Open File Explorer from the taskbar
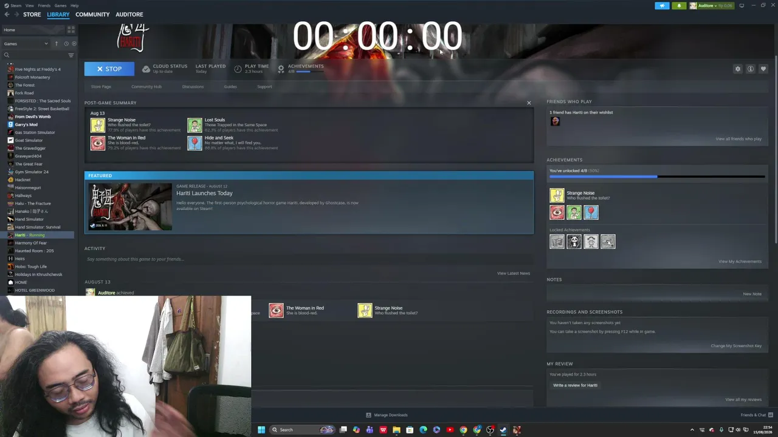Image resolution: width=778 pixels, height=437 pixels. pos(396,430)
